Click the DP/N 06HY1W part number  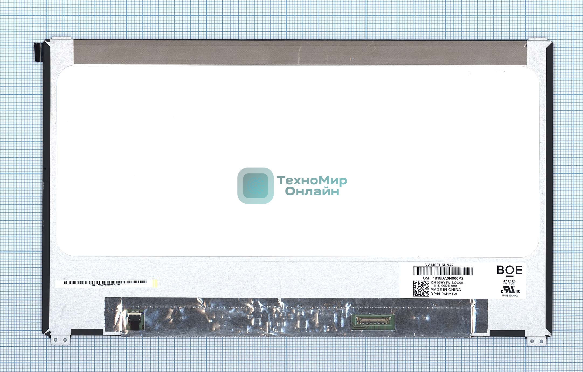click(x=444, y=294)
